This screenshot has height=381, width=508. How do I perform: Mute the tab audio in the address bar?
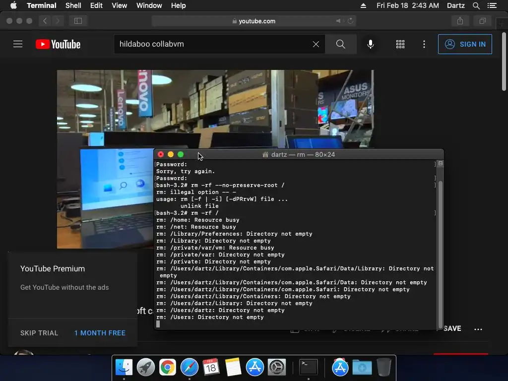point(338,21)
